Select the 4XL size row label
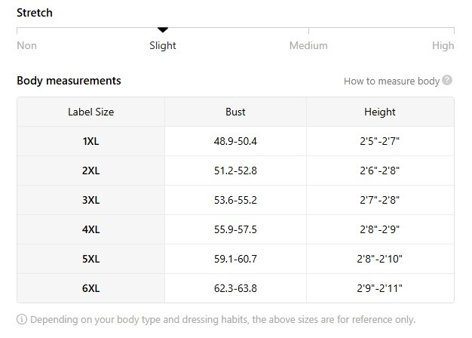This screenshot has height=338, width=472. tap(91, 229)
